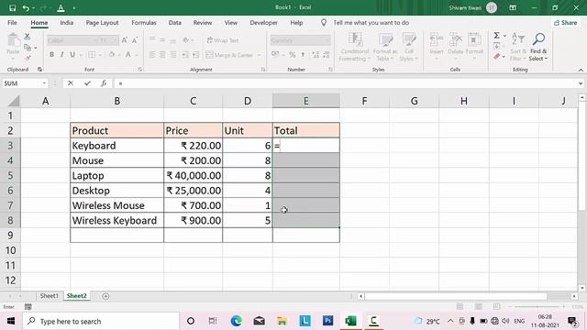Open Find & Select dropdown
This screenshot has height=330, width=587.
538,47
